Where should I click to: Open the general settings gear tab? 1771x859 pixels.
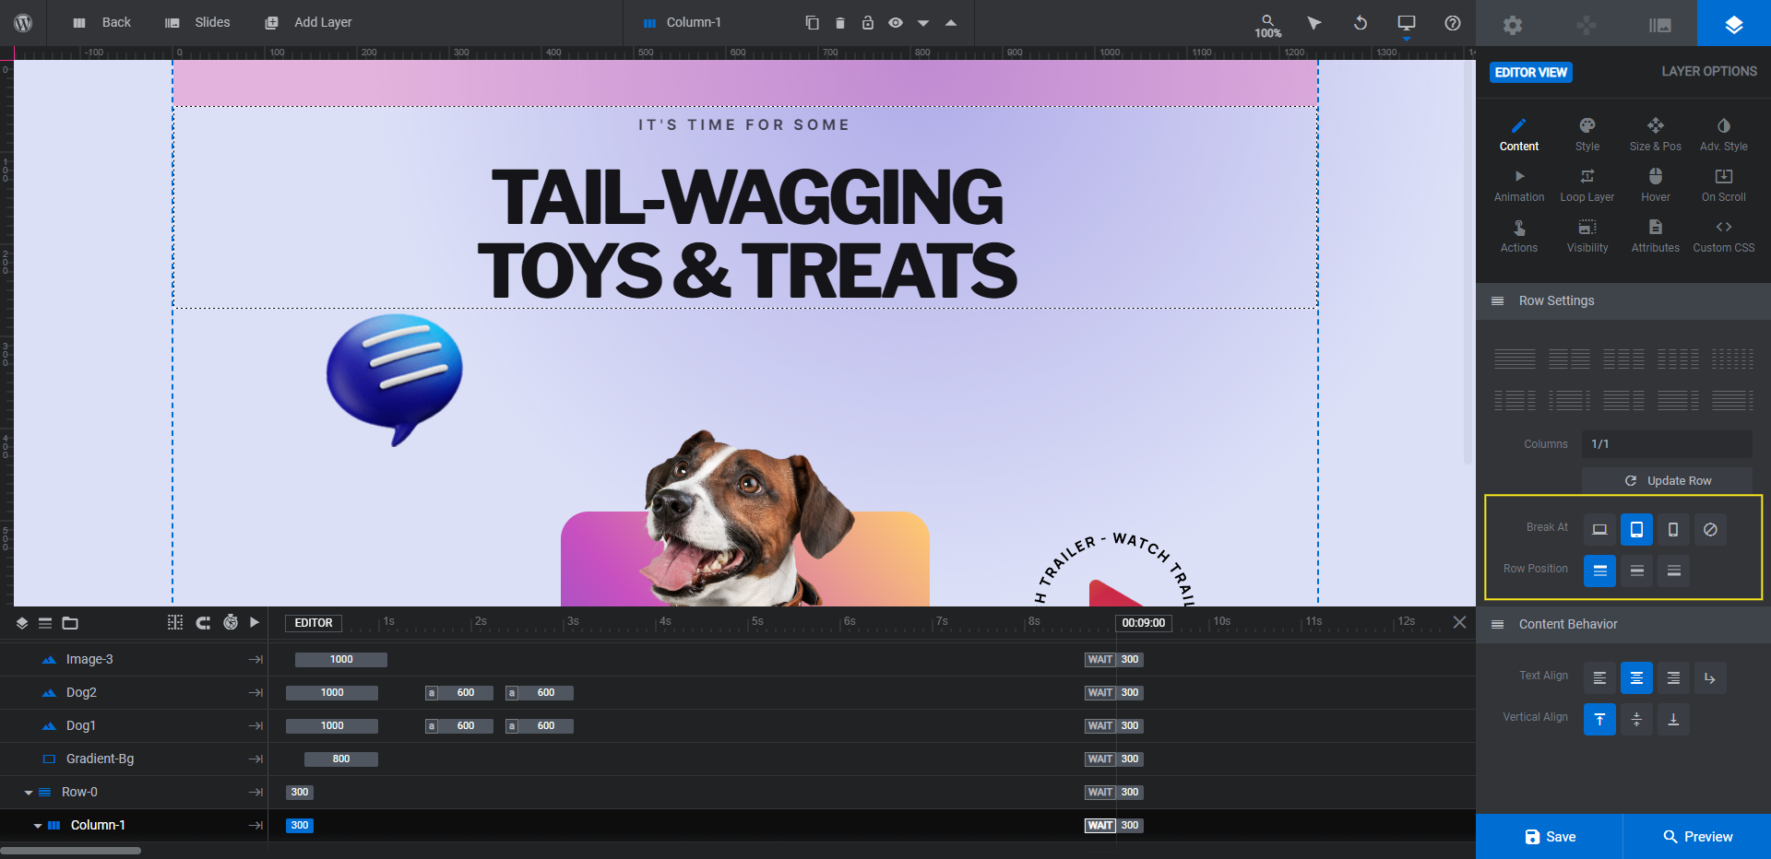(1513, 25)
